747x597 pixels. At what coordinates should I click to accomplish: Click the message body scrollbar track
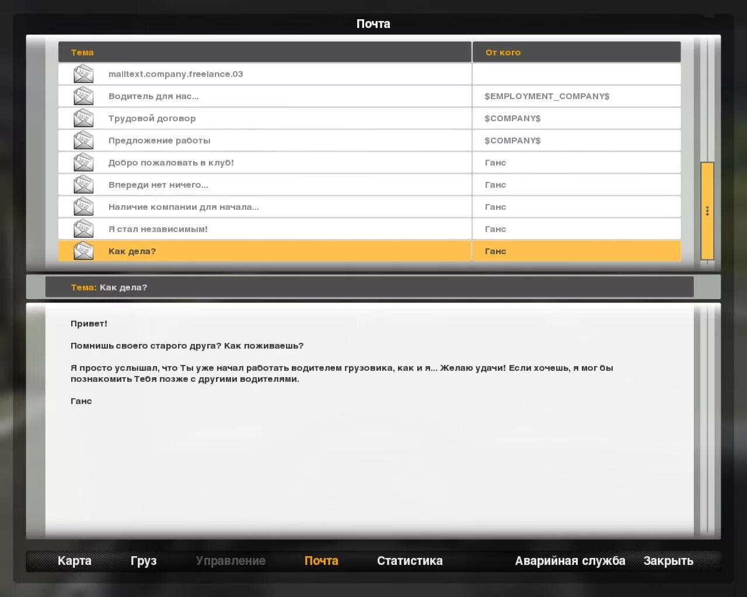(707, 420)
